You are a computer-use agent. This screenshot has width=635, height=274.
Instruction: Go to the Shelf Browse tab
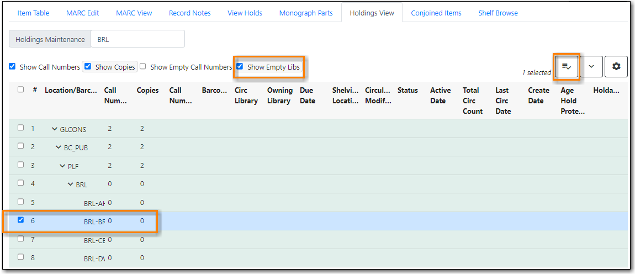pyautogui.click(x=498, y=13)
